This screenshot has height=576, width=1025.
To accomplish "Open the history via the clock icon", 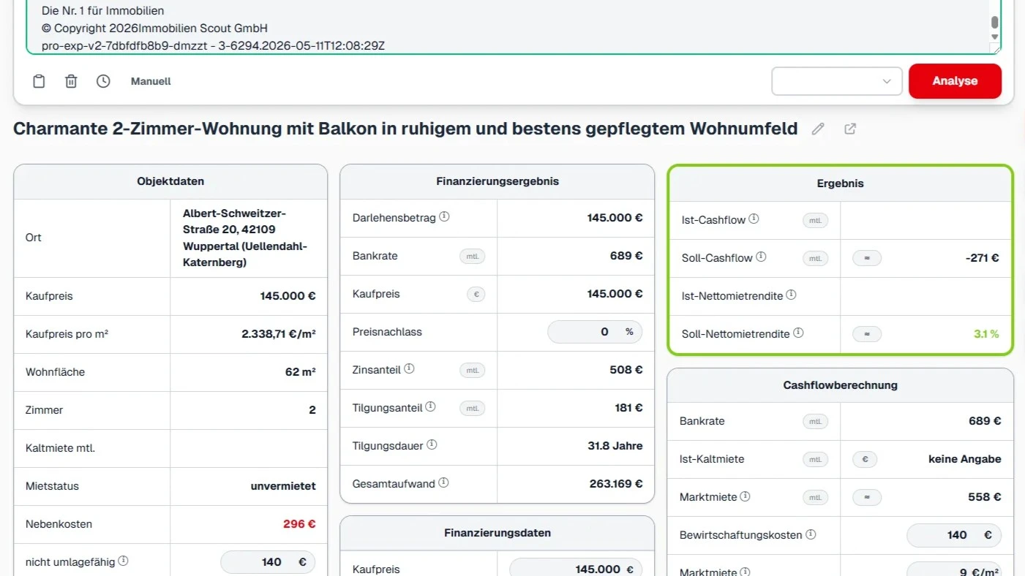I will pos(103,81).
